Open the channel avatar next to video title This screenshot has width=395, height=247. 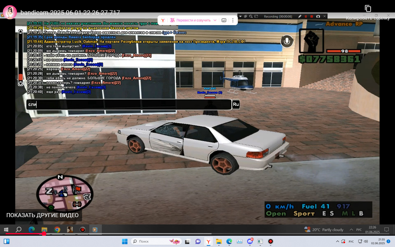pos(10,12)
